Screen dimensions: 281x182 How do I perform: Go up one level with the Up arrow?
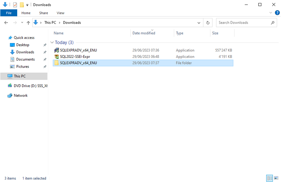point(28,23)
